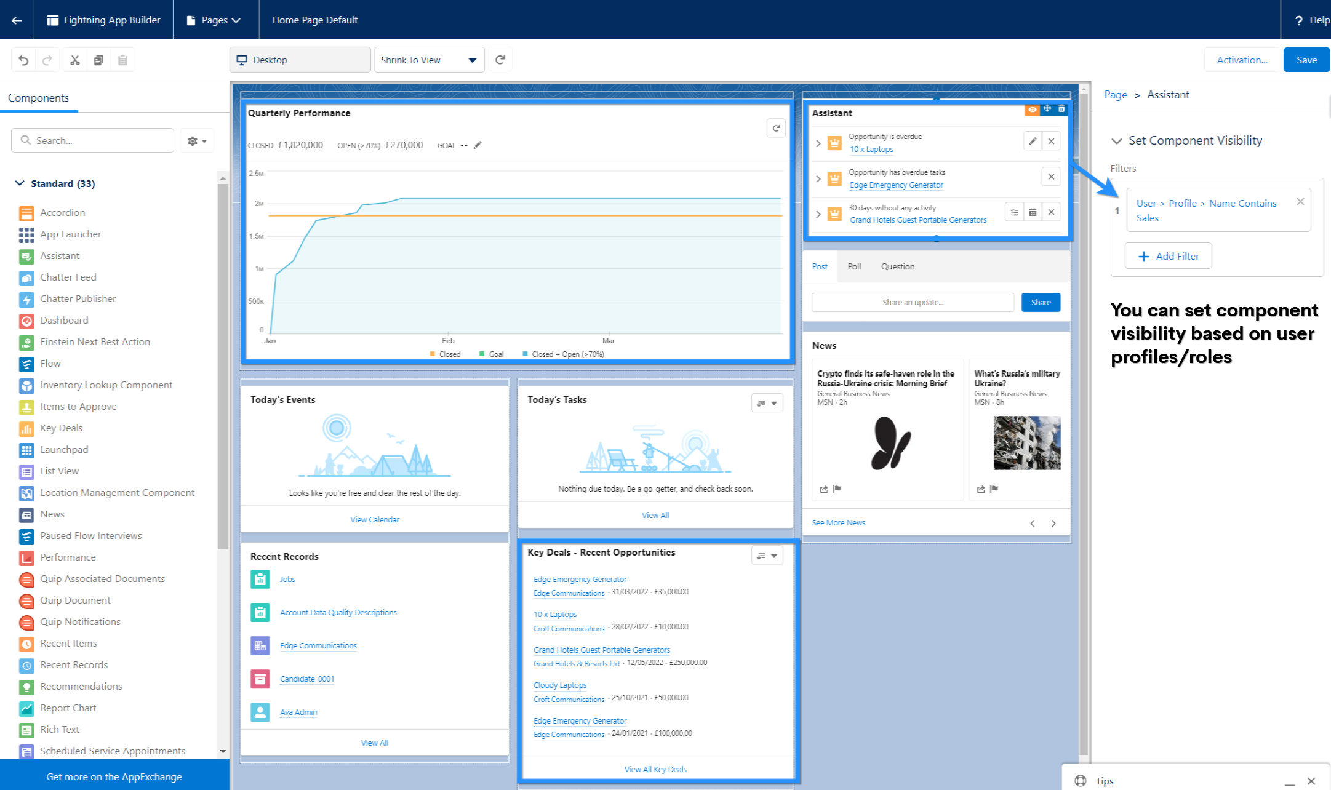
Task: Open Key Deals filter dropdown
Action: click(x=767, y=556)
